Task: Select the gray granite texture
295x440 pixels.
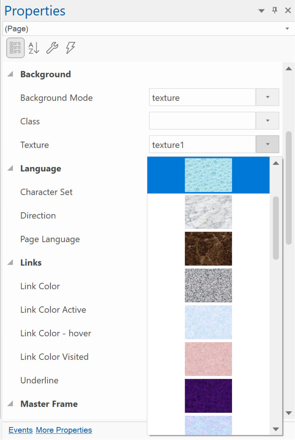Action: [208, 285]
